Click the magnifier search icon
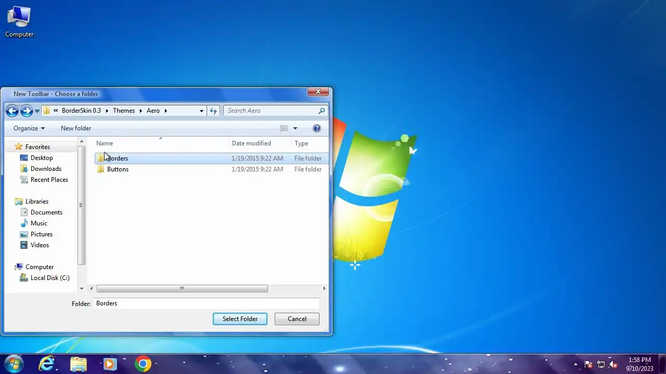The width and height of the screenshot is (666, 374). [322, 111]
